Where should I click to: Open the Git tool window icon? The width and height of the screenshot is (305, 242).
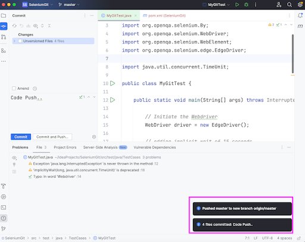point(4,229)
